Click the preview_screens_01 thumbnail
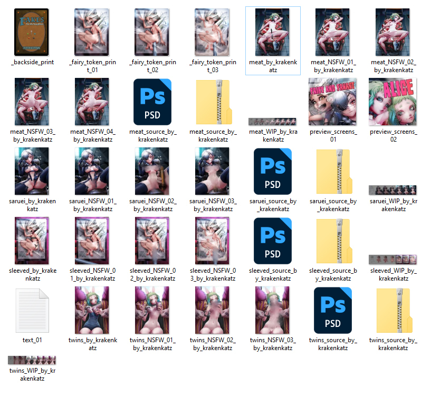 pos(333,101)
